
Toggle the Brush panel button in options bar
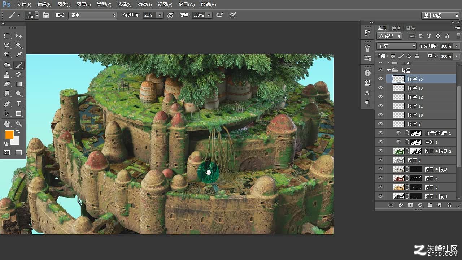tap(46, 15)
